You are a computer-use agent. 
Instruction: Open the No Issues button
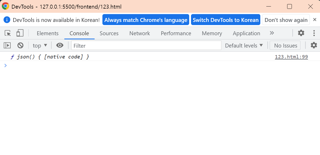[285, 45]
